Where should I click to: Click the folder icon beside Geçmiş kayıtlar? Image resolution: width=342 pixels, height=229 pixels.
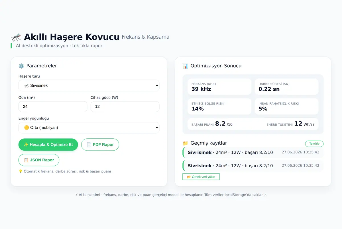[185, 143]
